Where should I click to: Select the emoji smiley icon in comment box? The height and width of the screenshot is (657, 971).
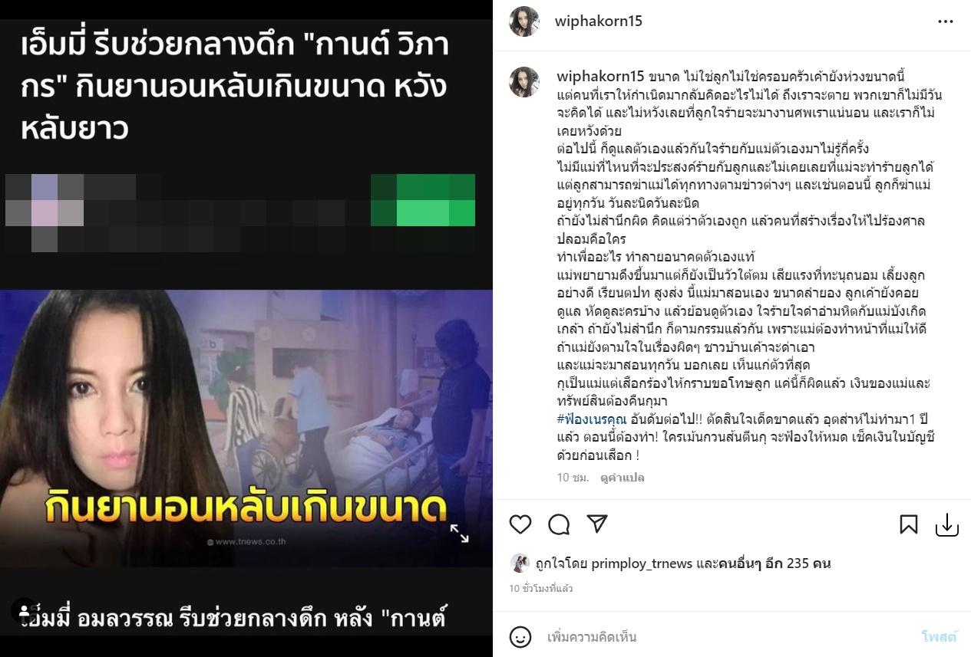click(520, 637)
